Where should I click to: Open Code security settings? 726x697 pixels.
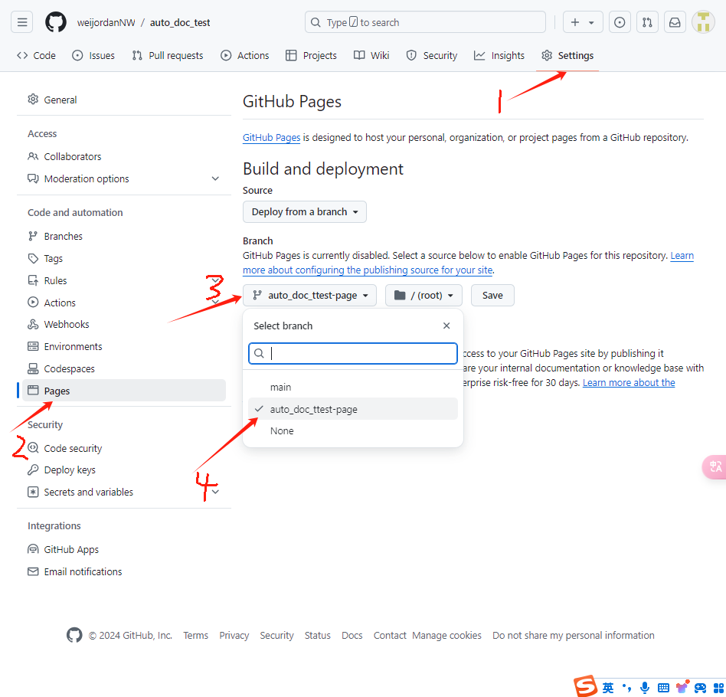123,448
